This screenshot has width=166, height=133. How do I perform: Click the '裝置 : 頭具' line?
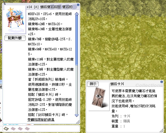(x=121, y=121)
